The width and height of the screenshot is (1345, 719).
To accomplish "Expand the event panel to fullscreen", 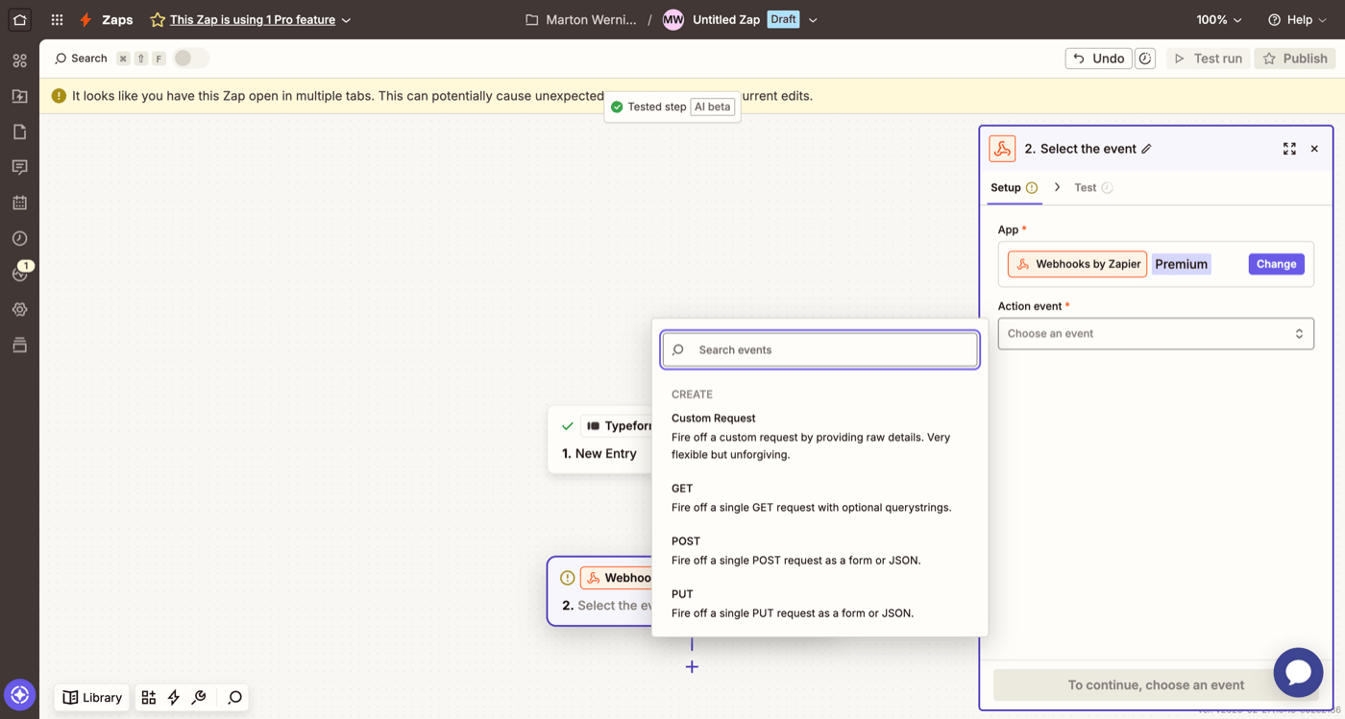I will tap(1288, 149).
